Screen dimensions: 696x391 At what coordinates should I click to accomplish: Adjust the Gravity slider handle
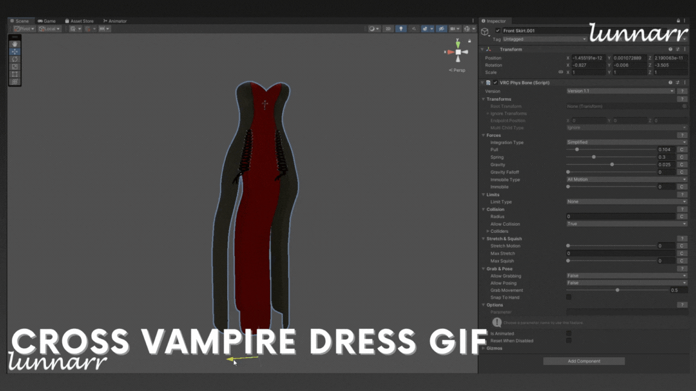[x=612, y=165]
